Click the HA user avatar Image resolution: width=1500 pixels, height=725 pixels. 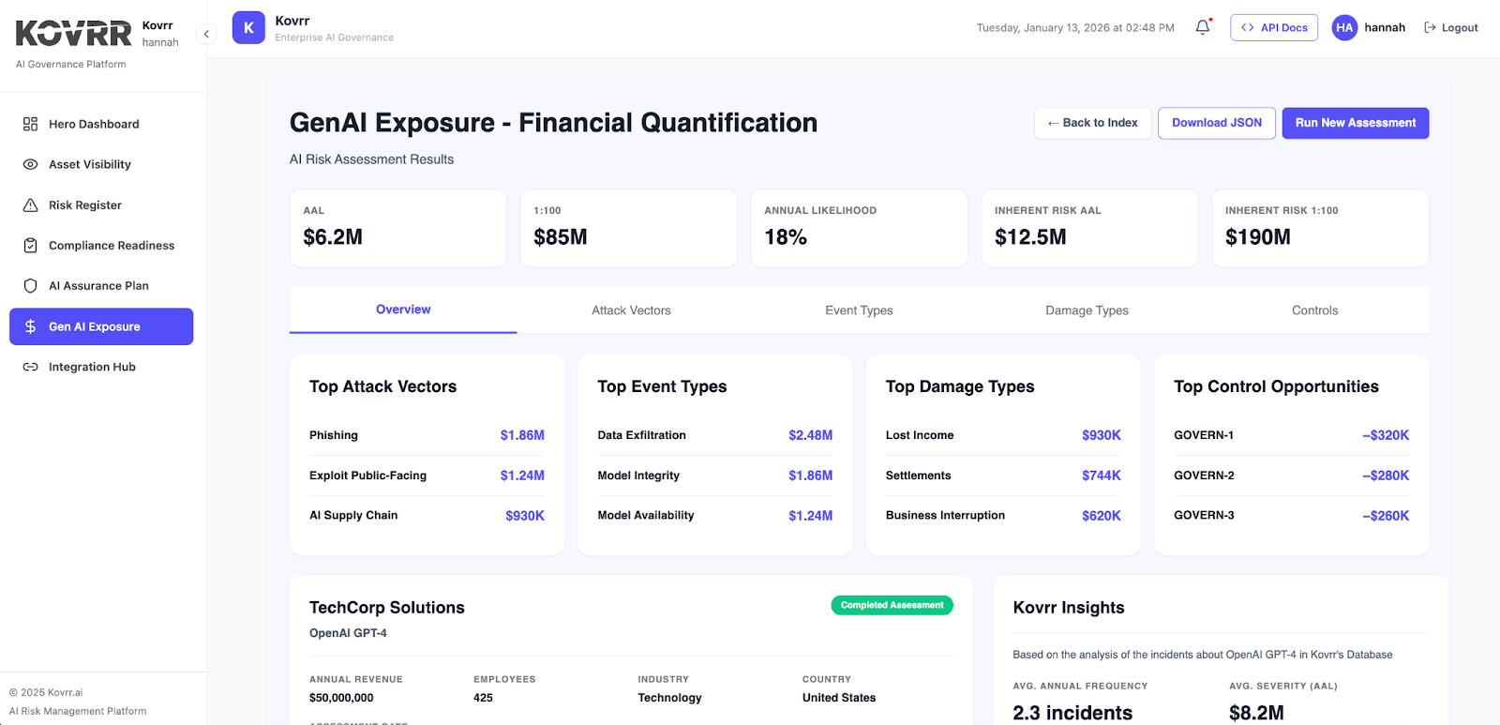[1344, 28]
